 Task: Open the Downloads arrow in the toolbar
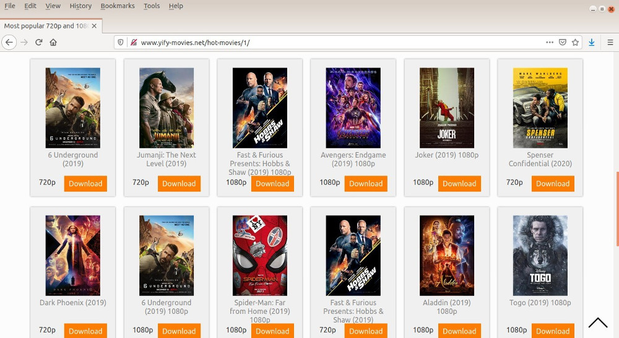(x=592, y=42)
